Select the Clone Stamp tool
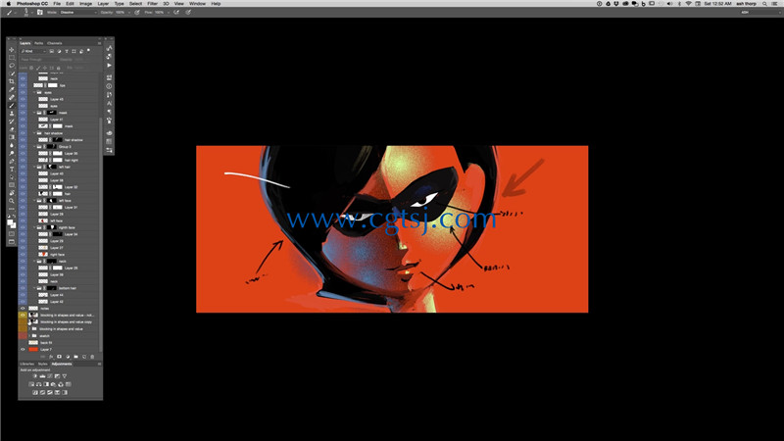 tap(12, 114)
